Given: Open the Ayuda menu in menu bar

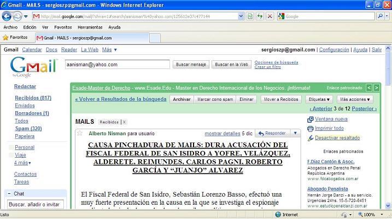Looking at the screenshot, I should [114, 27].
